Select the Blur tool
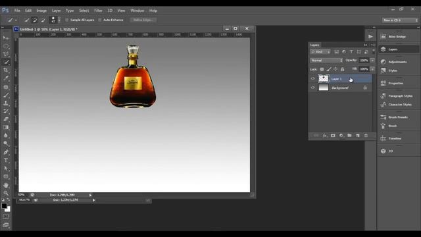 click(6, 136)
